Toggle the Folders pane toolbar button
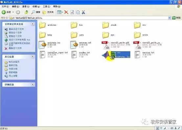Image resolution: width=182 pixels, height=130 pixels. click(x=48, y=12)
